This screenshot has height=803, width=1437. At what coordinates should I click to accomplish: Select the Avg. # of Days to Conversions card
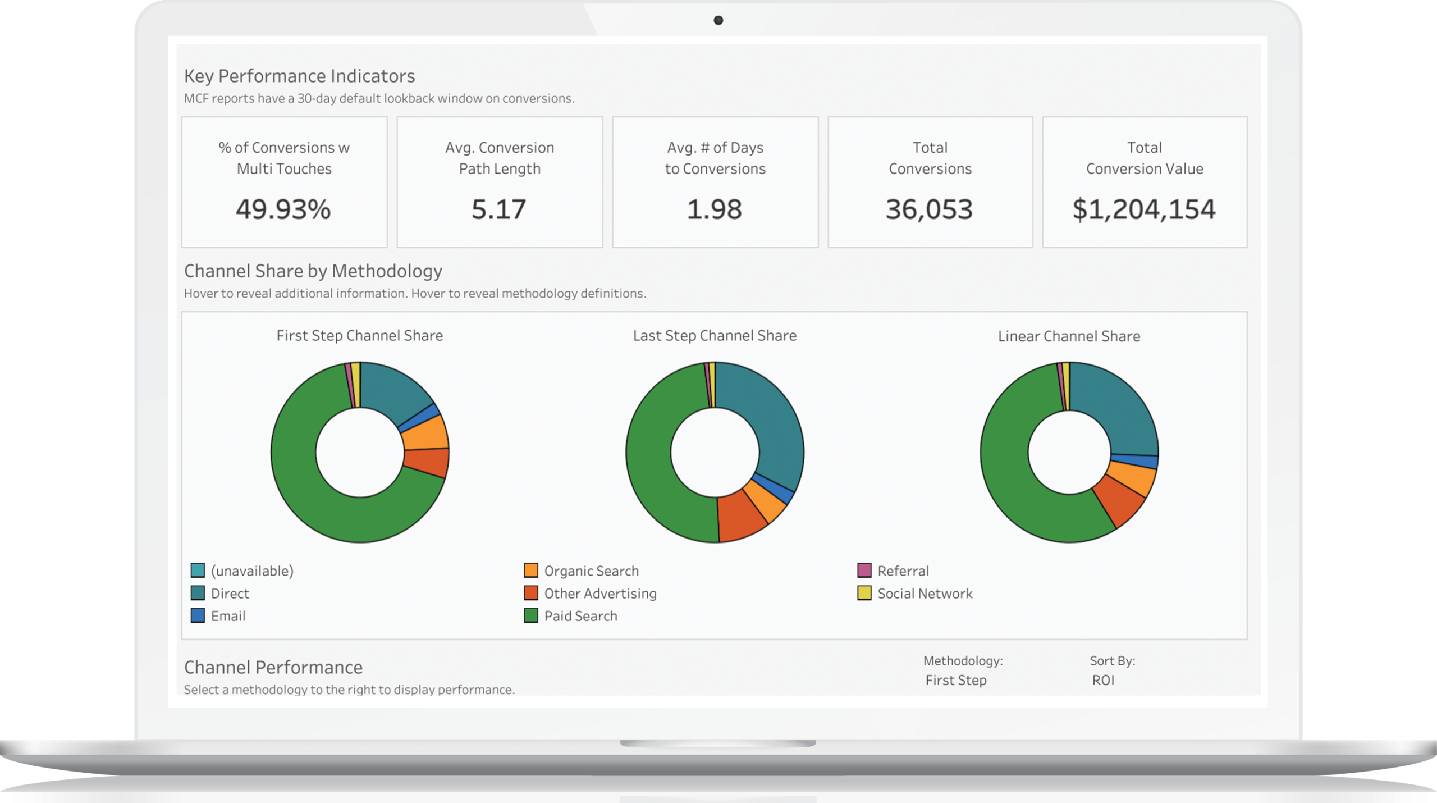point(715,182)
